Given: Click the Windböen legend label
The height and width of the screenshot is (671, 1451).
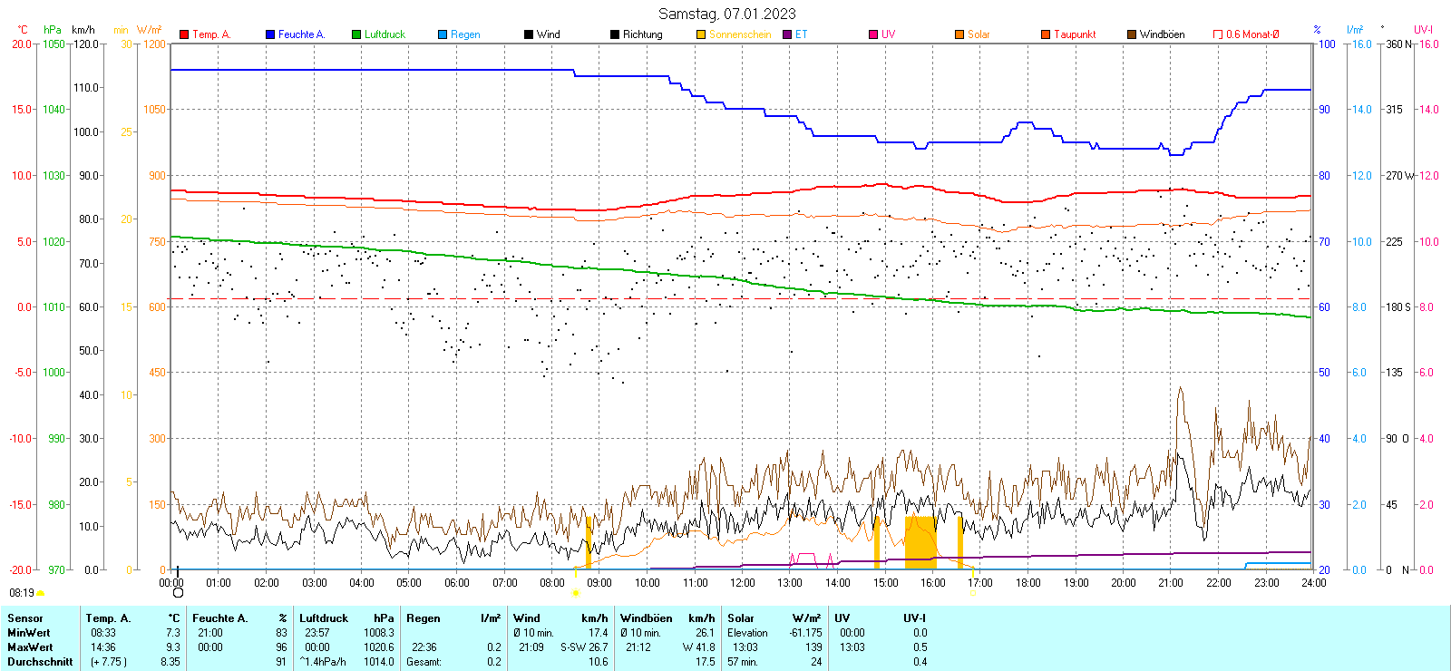Looking at the screenshot, I should [1162, 34].
